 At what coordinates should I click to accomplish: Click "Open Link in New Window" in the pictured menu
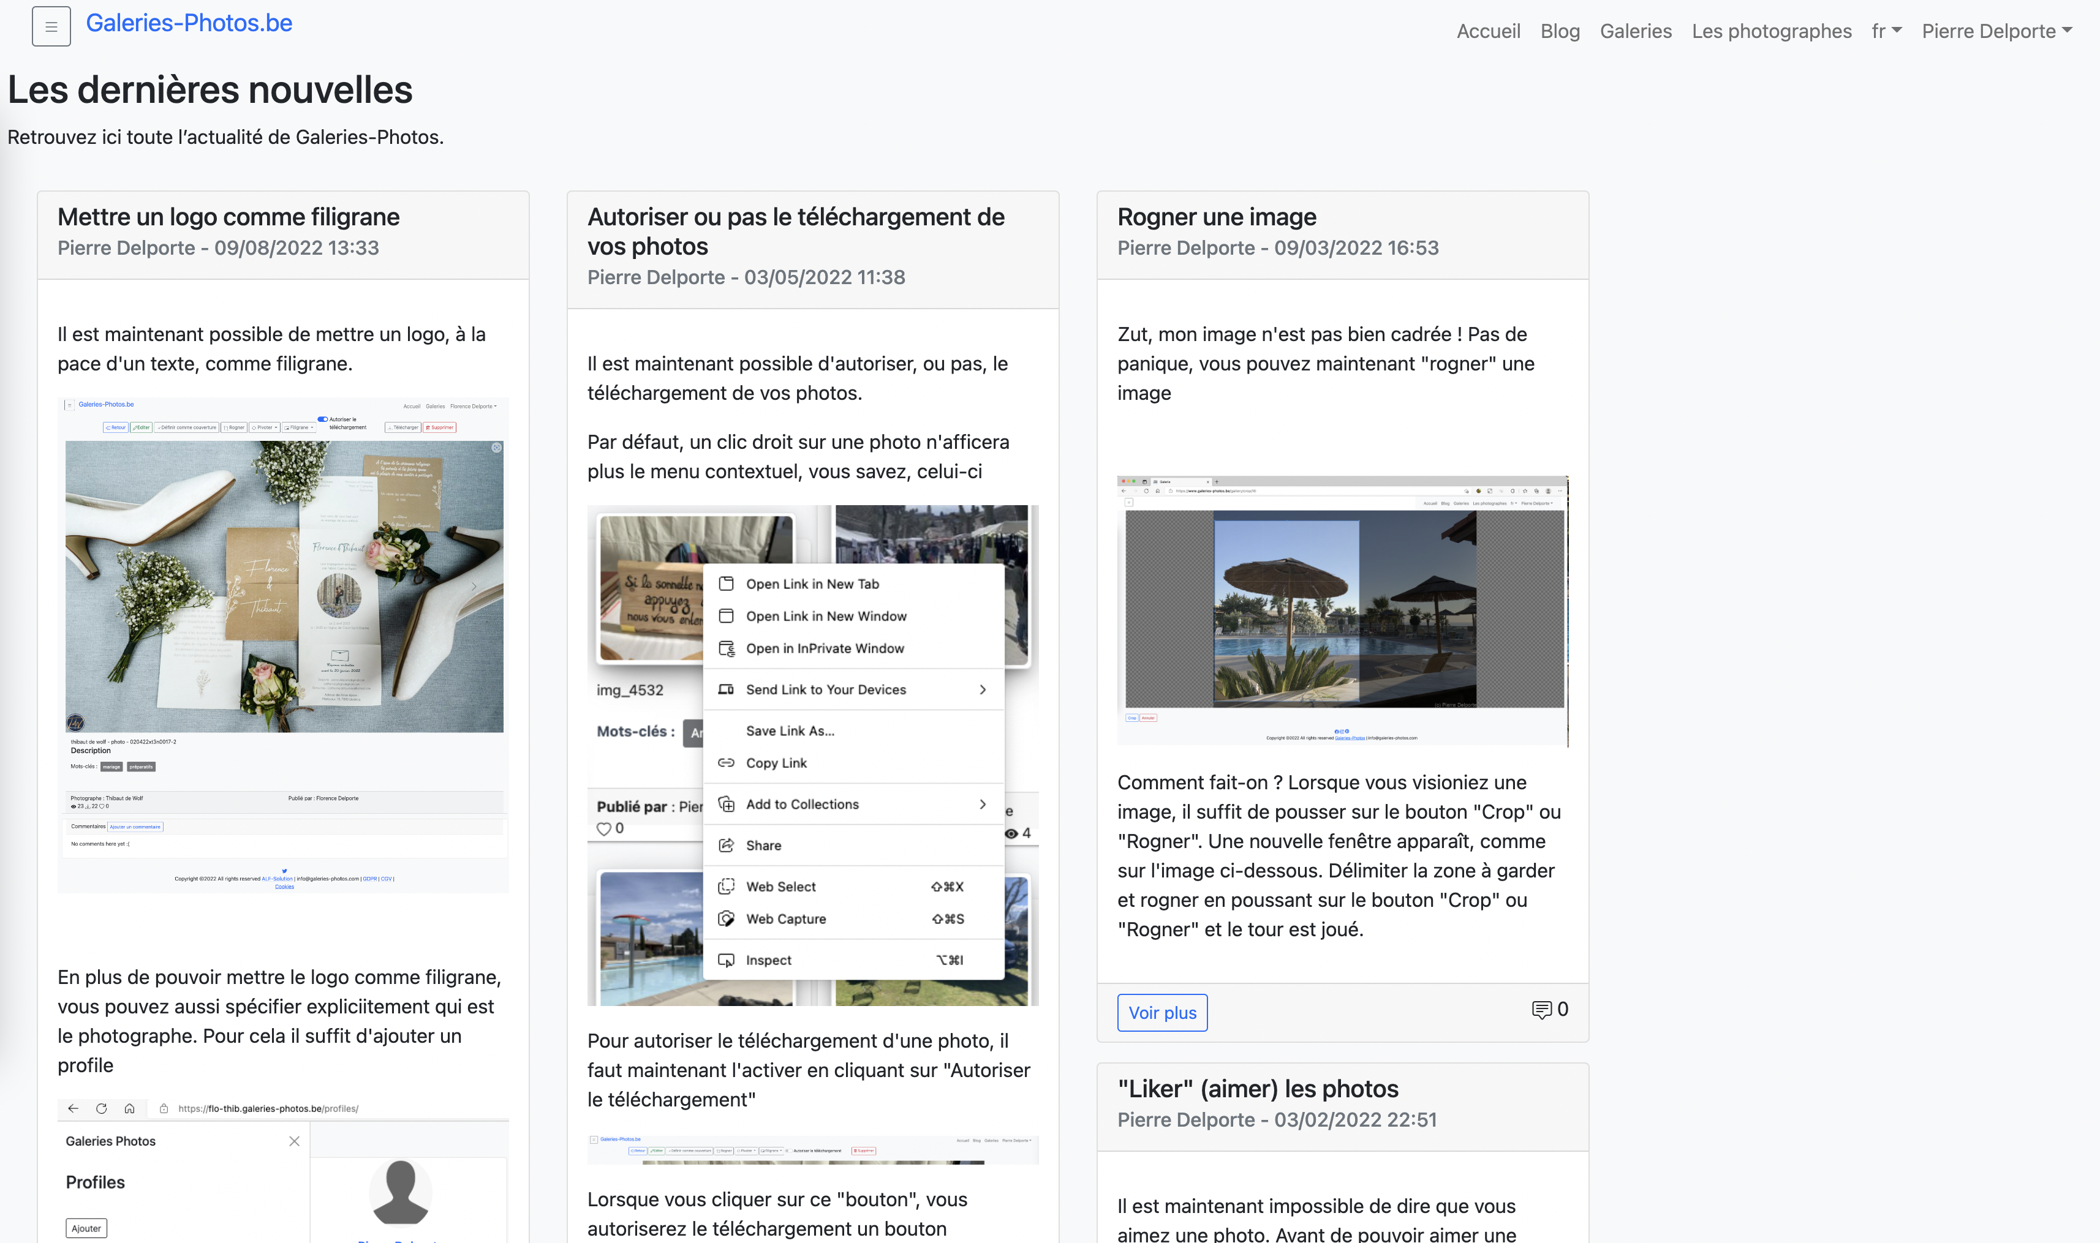pos(826,615)
